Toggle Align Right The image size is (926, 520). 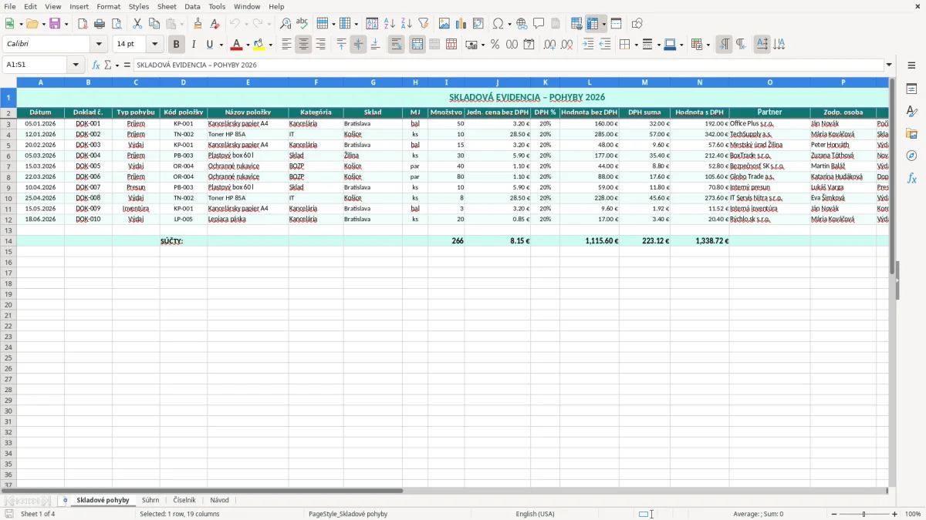(x=320, y=45)
